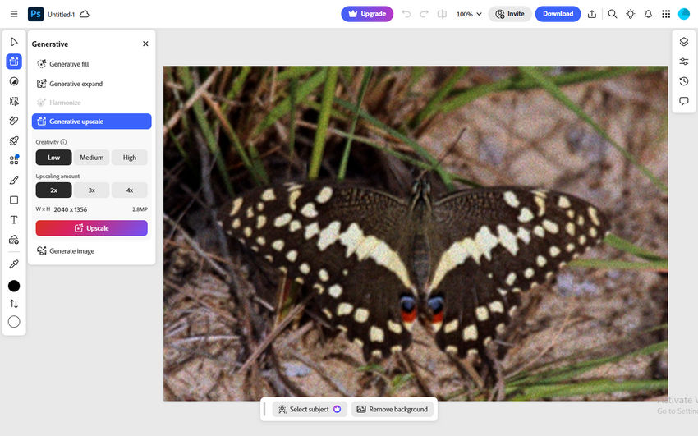Click the Redo arrow

424,14
